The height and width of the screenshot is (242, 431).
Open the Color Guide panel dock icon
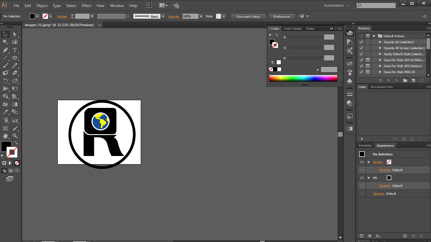[350, 42]
